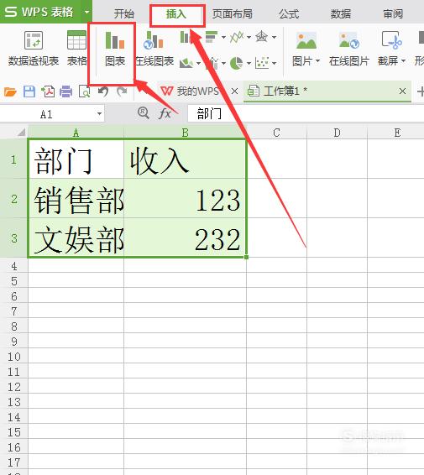Open 在线图片 online pictures

[x=348, y=49]
